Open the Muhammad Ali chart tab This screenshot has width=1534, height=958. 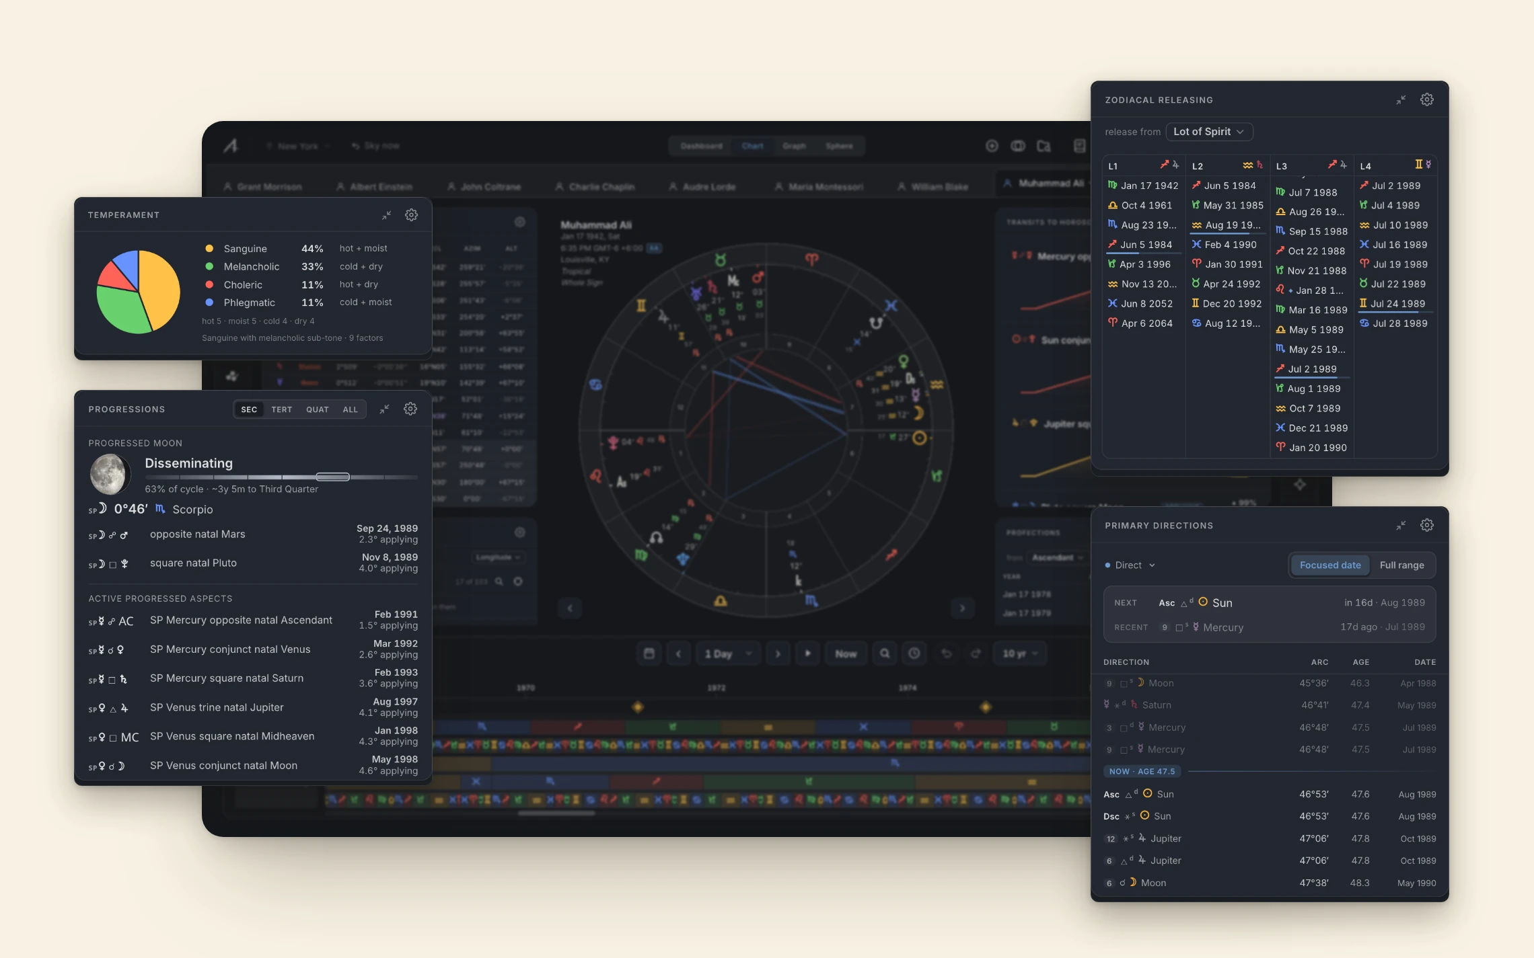click(1044, 183)
